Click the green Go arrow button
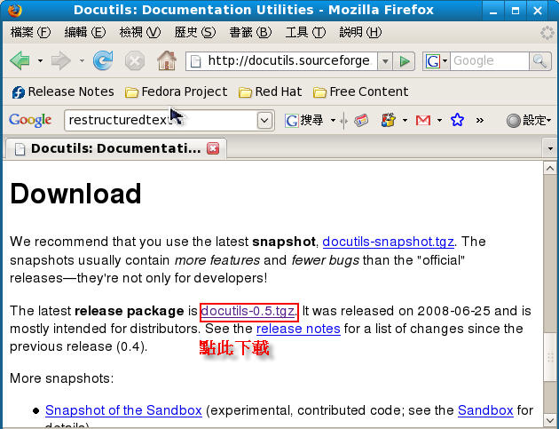 [x=405, y=61]
